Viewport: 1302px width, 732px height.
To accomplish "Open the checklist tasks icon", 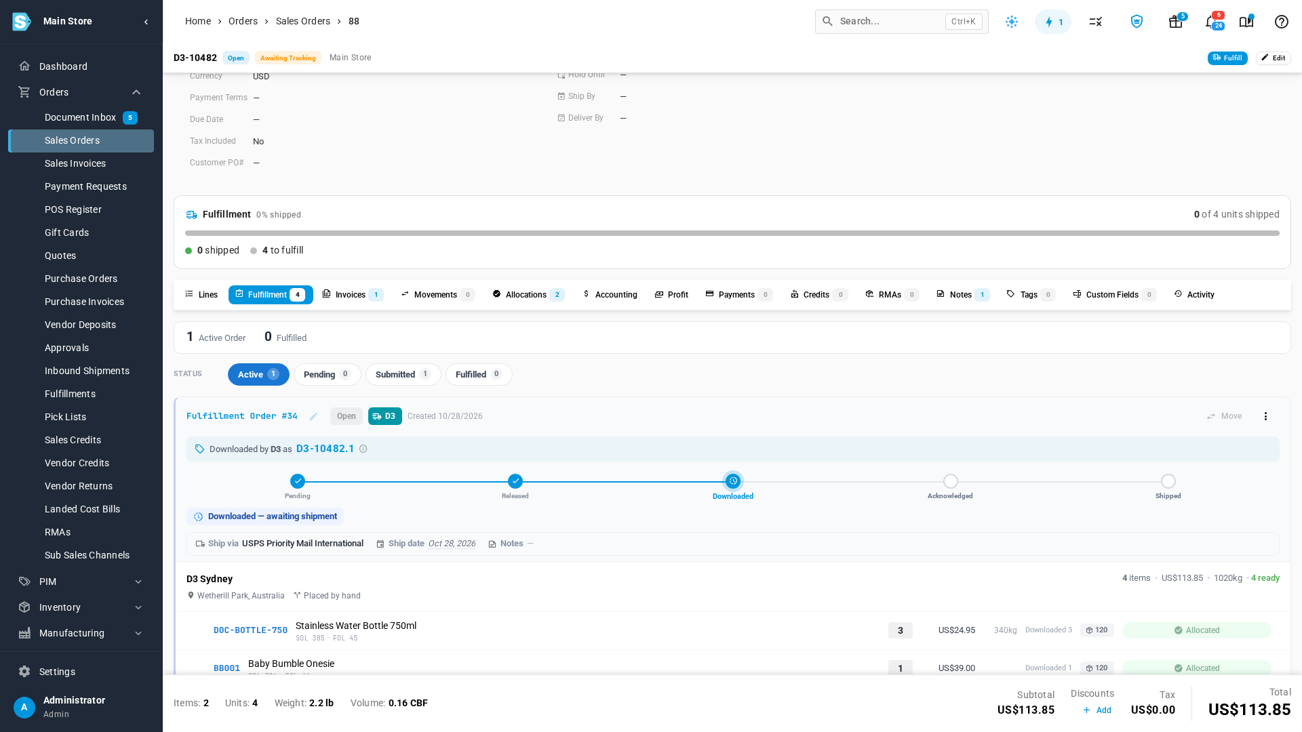I will point(1096,22).
